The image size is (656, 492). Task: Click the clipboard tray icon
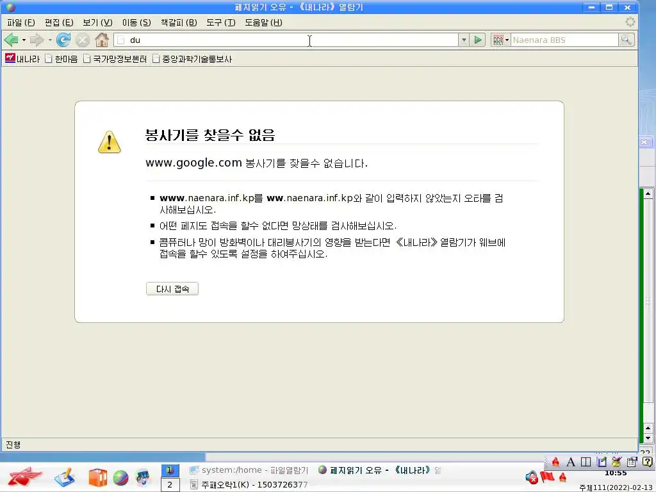632,462
